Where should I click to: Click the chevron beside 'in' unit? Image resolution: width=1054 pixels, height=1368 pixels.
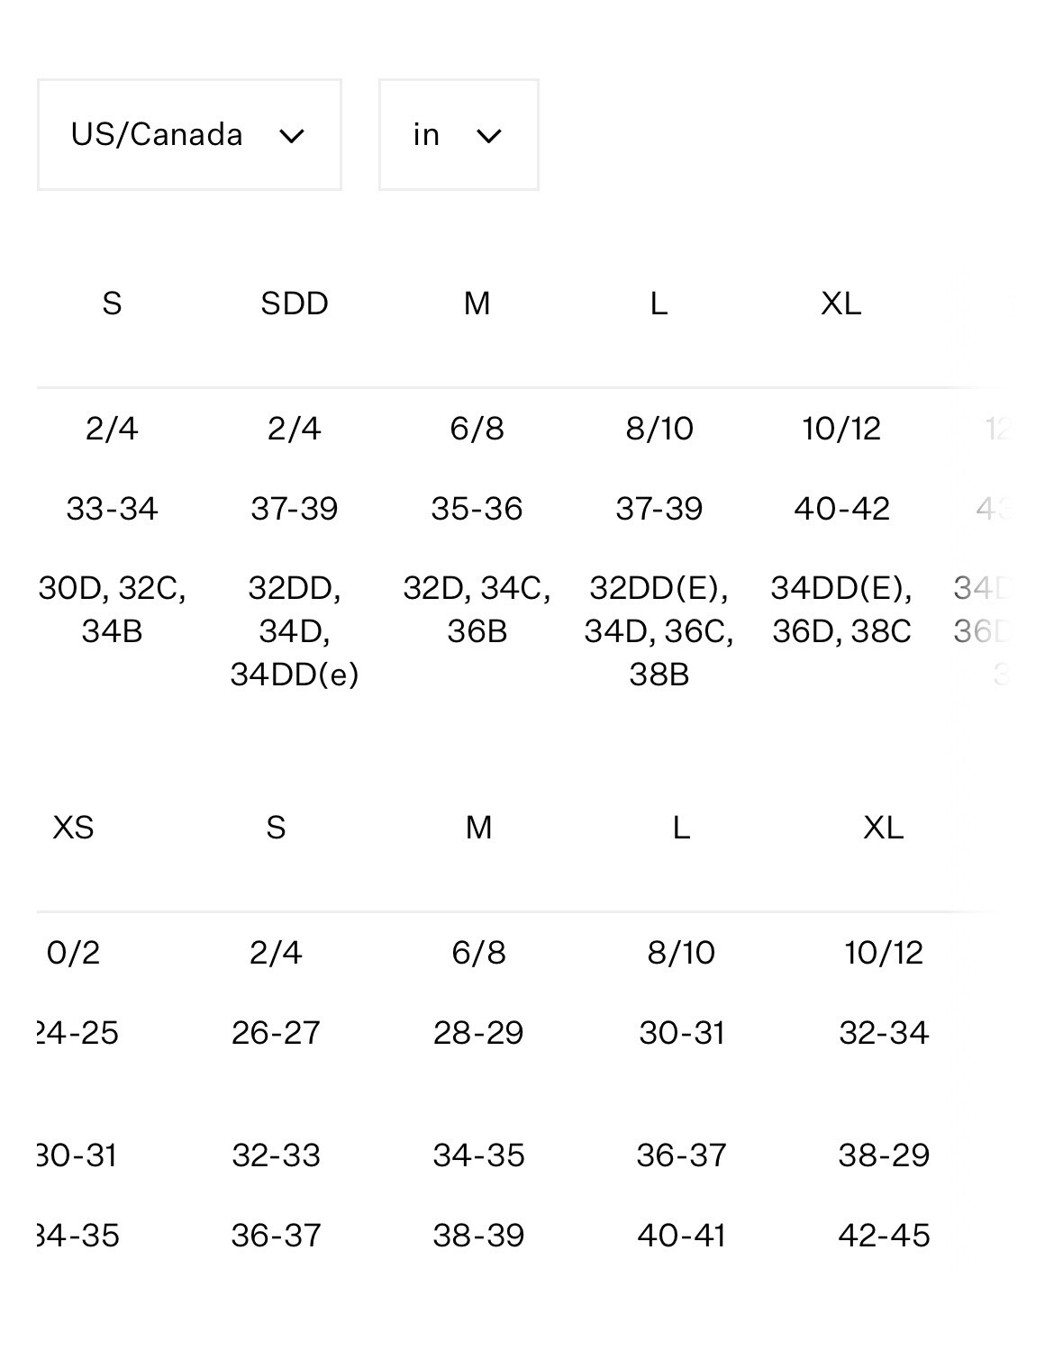pos(488,136)
